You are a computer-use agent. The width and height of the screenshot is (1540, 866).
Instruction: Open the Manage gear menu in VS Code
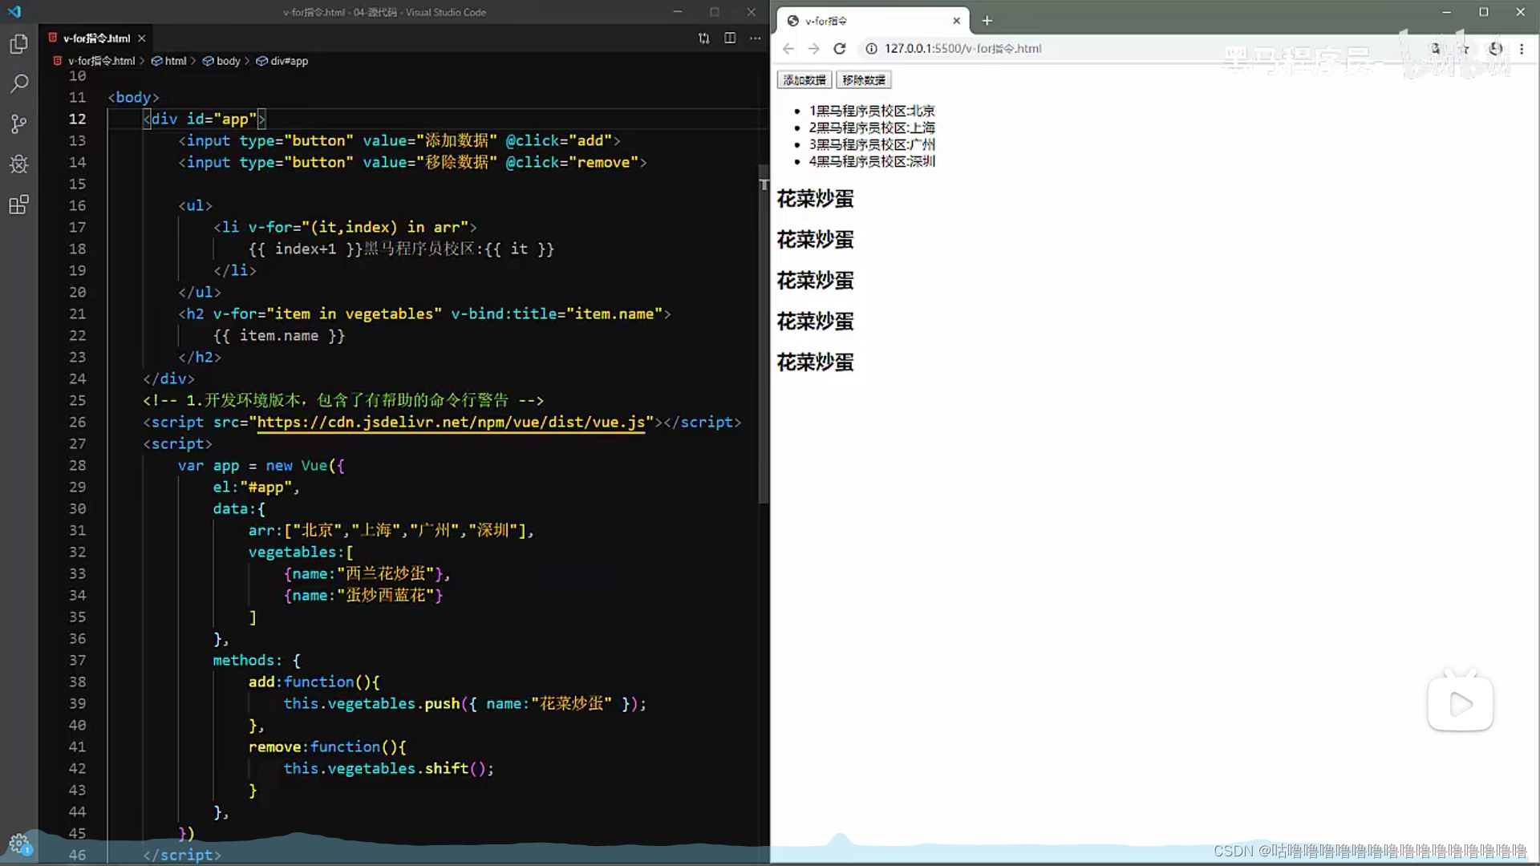[19, 844]
